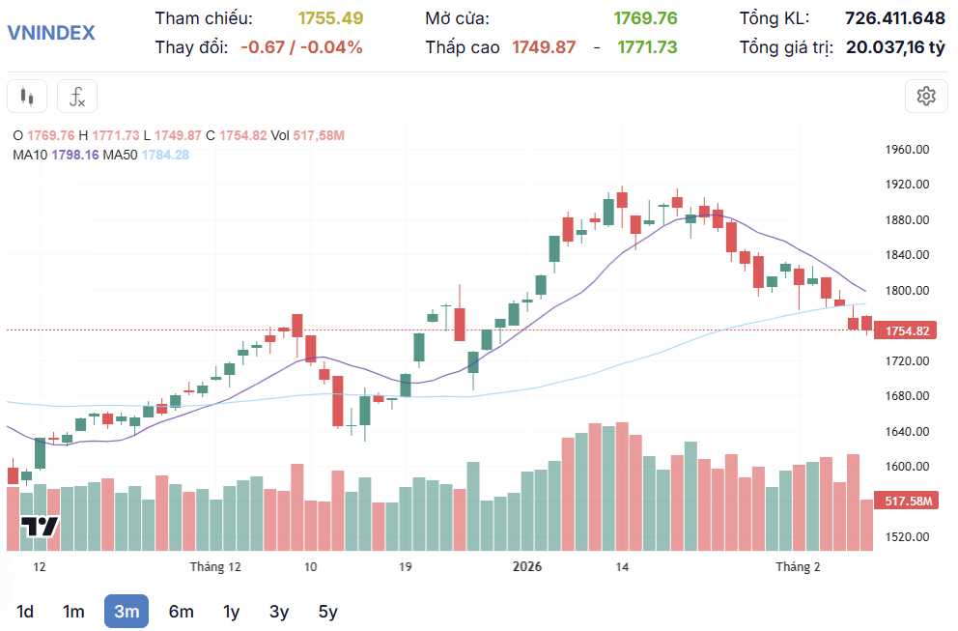Viewport: 958px width, 631px height.
Task: Click the Tháng 2 time axis label
Action: pos(798,567)
